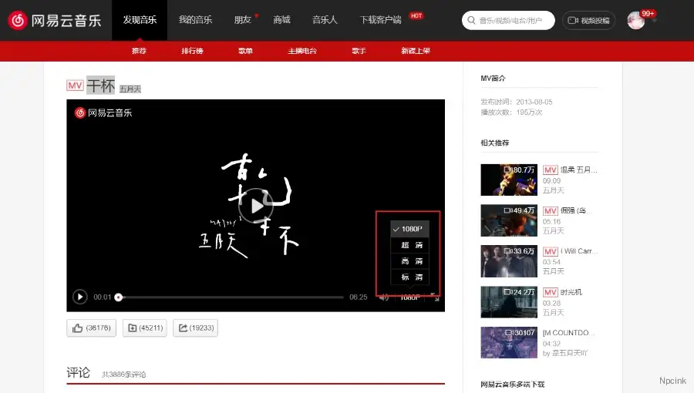Click the 评论 section heading
This screenshot has height=393, width=694.
[x=78, y=373]
